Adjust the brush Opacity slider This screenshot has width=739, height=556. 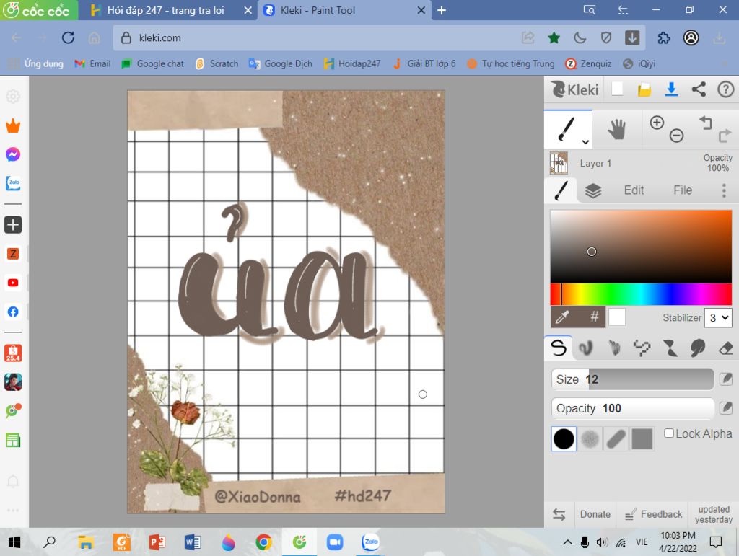[632, 408]
